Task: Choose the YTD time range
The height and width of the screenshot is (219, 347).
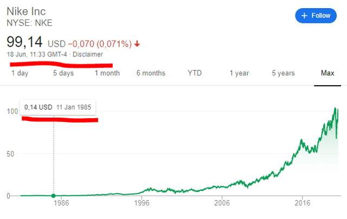Action: tap(195, 73)
